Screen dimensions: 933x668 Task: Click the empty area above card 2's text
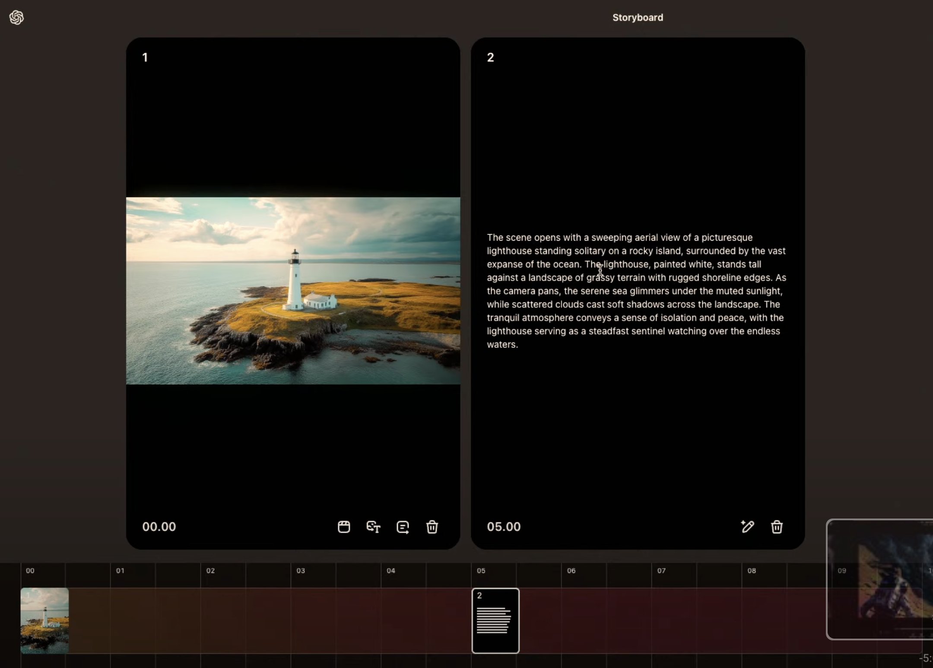tap(638, 143)
